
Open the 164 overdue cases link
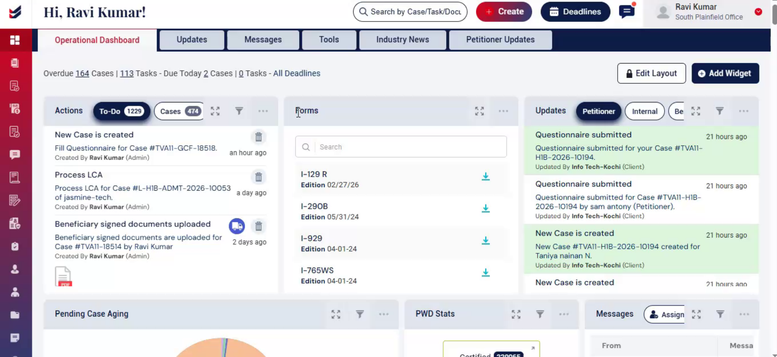82,74
